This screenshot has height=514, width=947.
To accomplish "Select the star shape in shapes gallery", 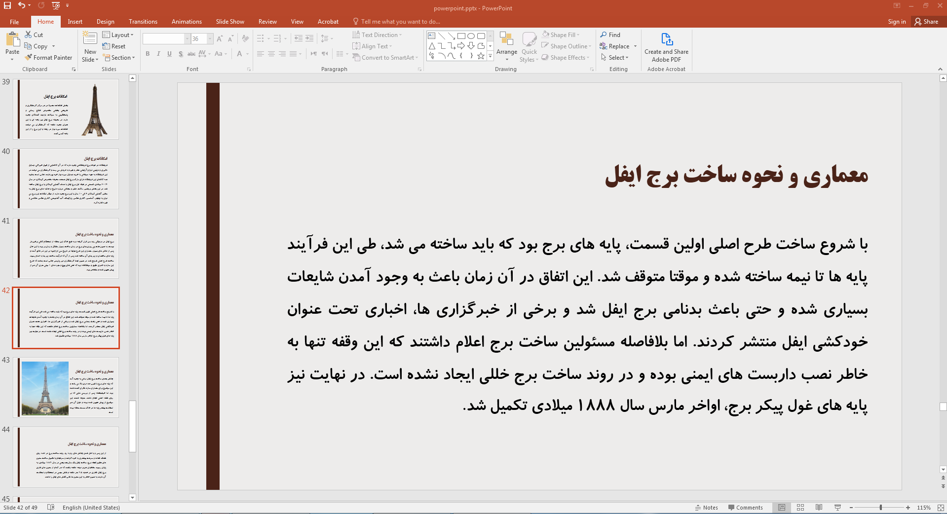I will click(481, 56).
